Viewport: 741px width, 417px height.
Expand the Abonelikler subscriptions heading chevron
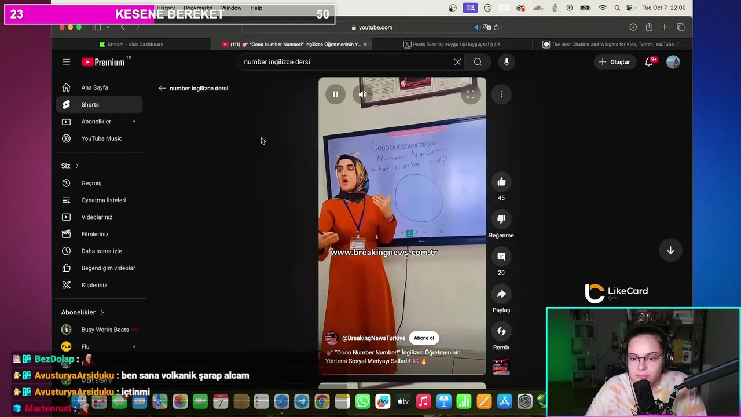pyautogui.click(x=102, y=313)
